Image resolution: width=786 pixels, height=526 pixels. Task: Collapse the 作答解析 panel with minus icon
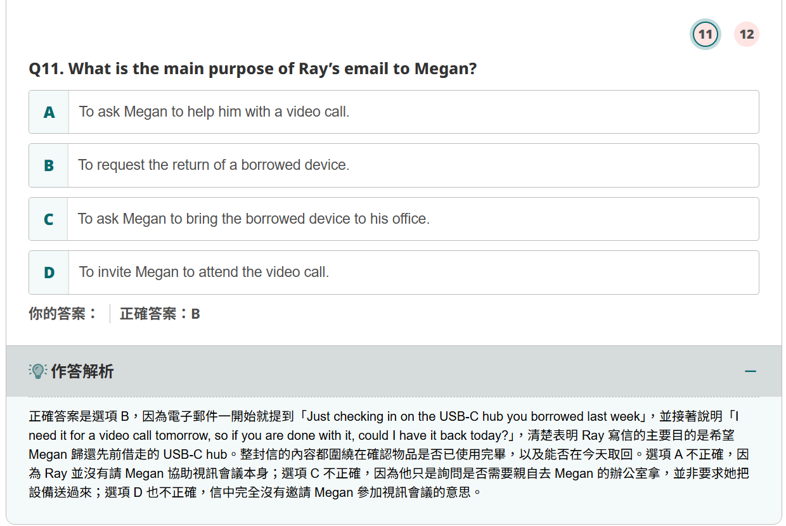click(x=751, y=371)
